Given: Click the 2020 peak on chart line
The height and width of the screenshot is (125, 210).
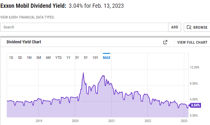Looking at the screenshot, I should coord(83,73).
